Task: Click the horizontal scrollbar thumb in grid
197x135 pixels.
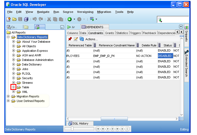Action: pos(114,119)
